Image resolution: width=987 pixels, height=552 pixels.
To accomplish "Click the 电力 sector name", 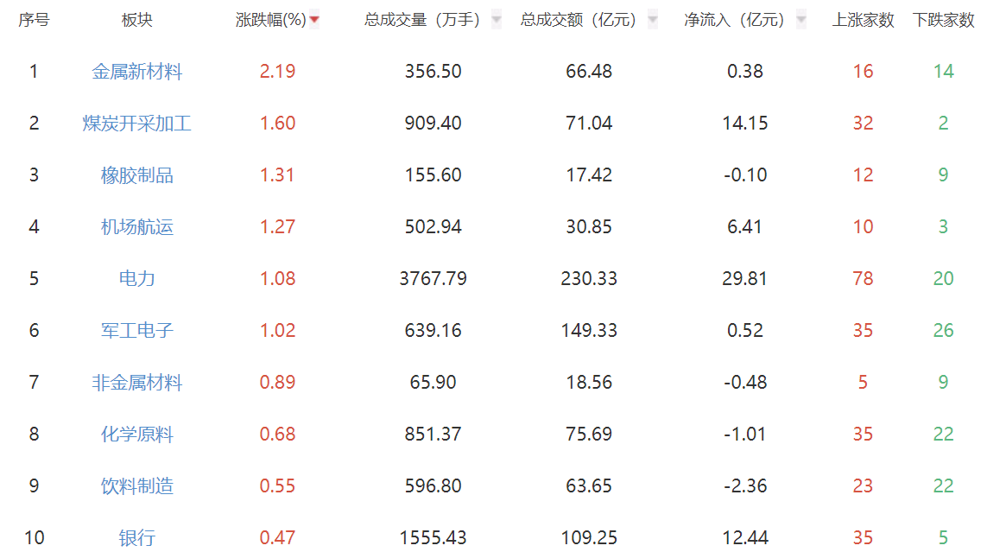I will [136, 278].
